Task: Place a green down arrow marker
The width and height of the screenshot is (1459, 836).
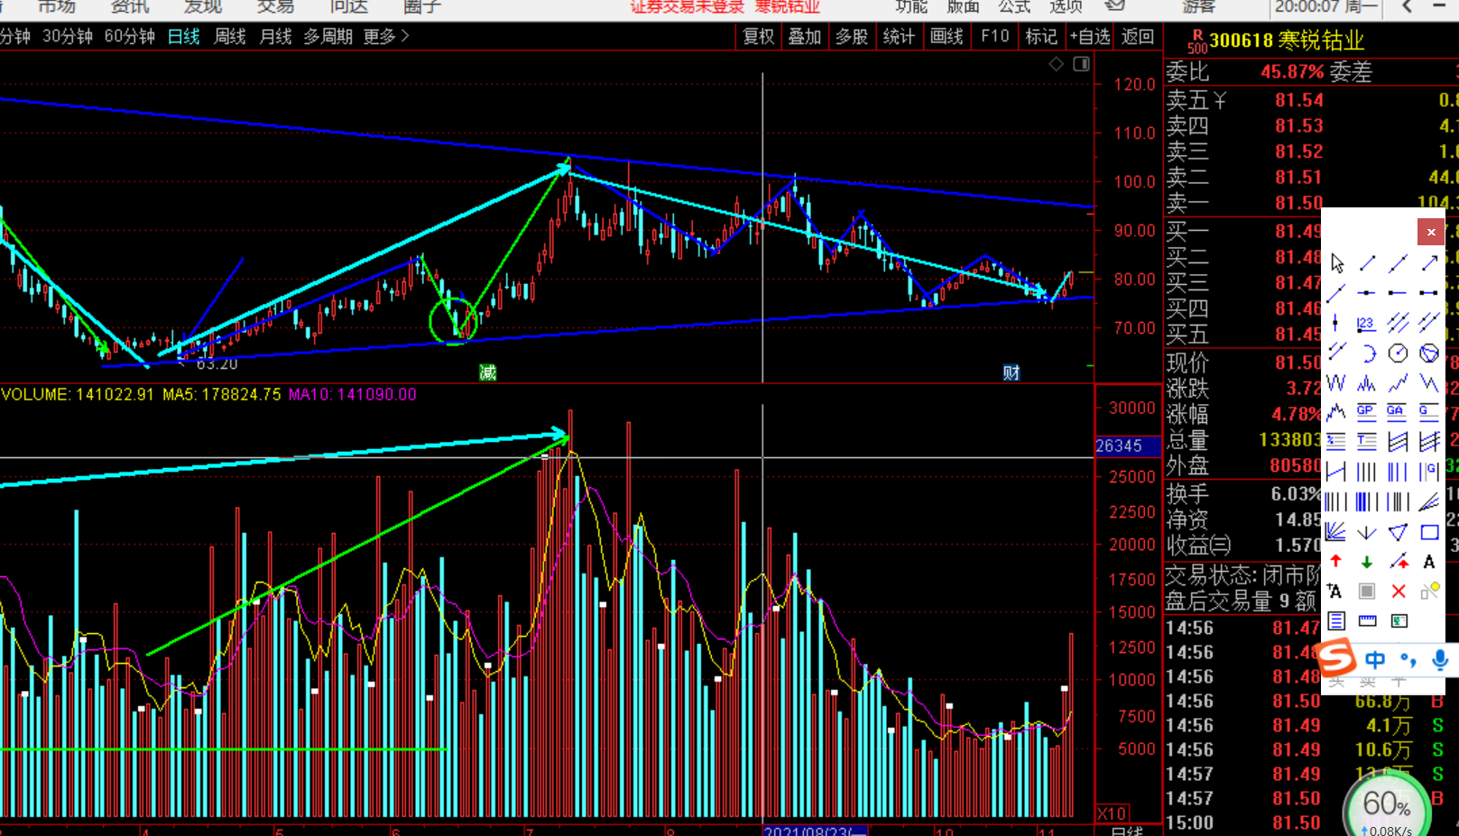Action: click(1367, 562)
